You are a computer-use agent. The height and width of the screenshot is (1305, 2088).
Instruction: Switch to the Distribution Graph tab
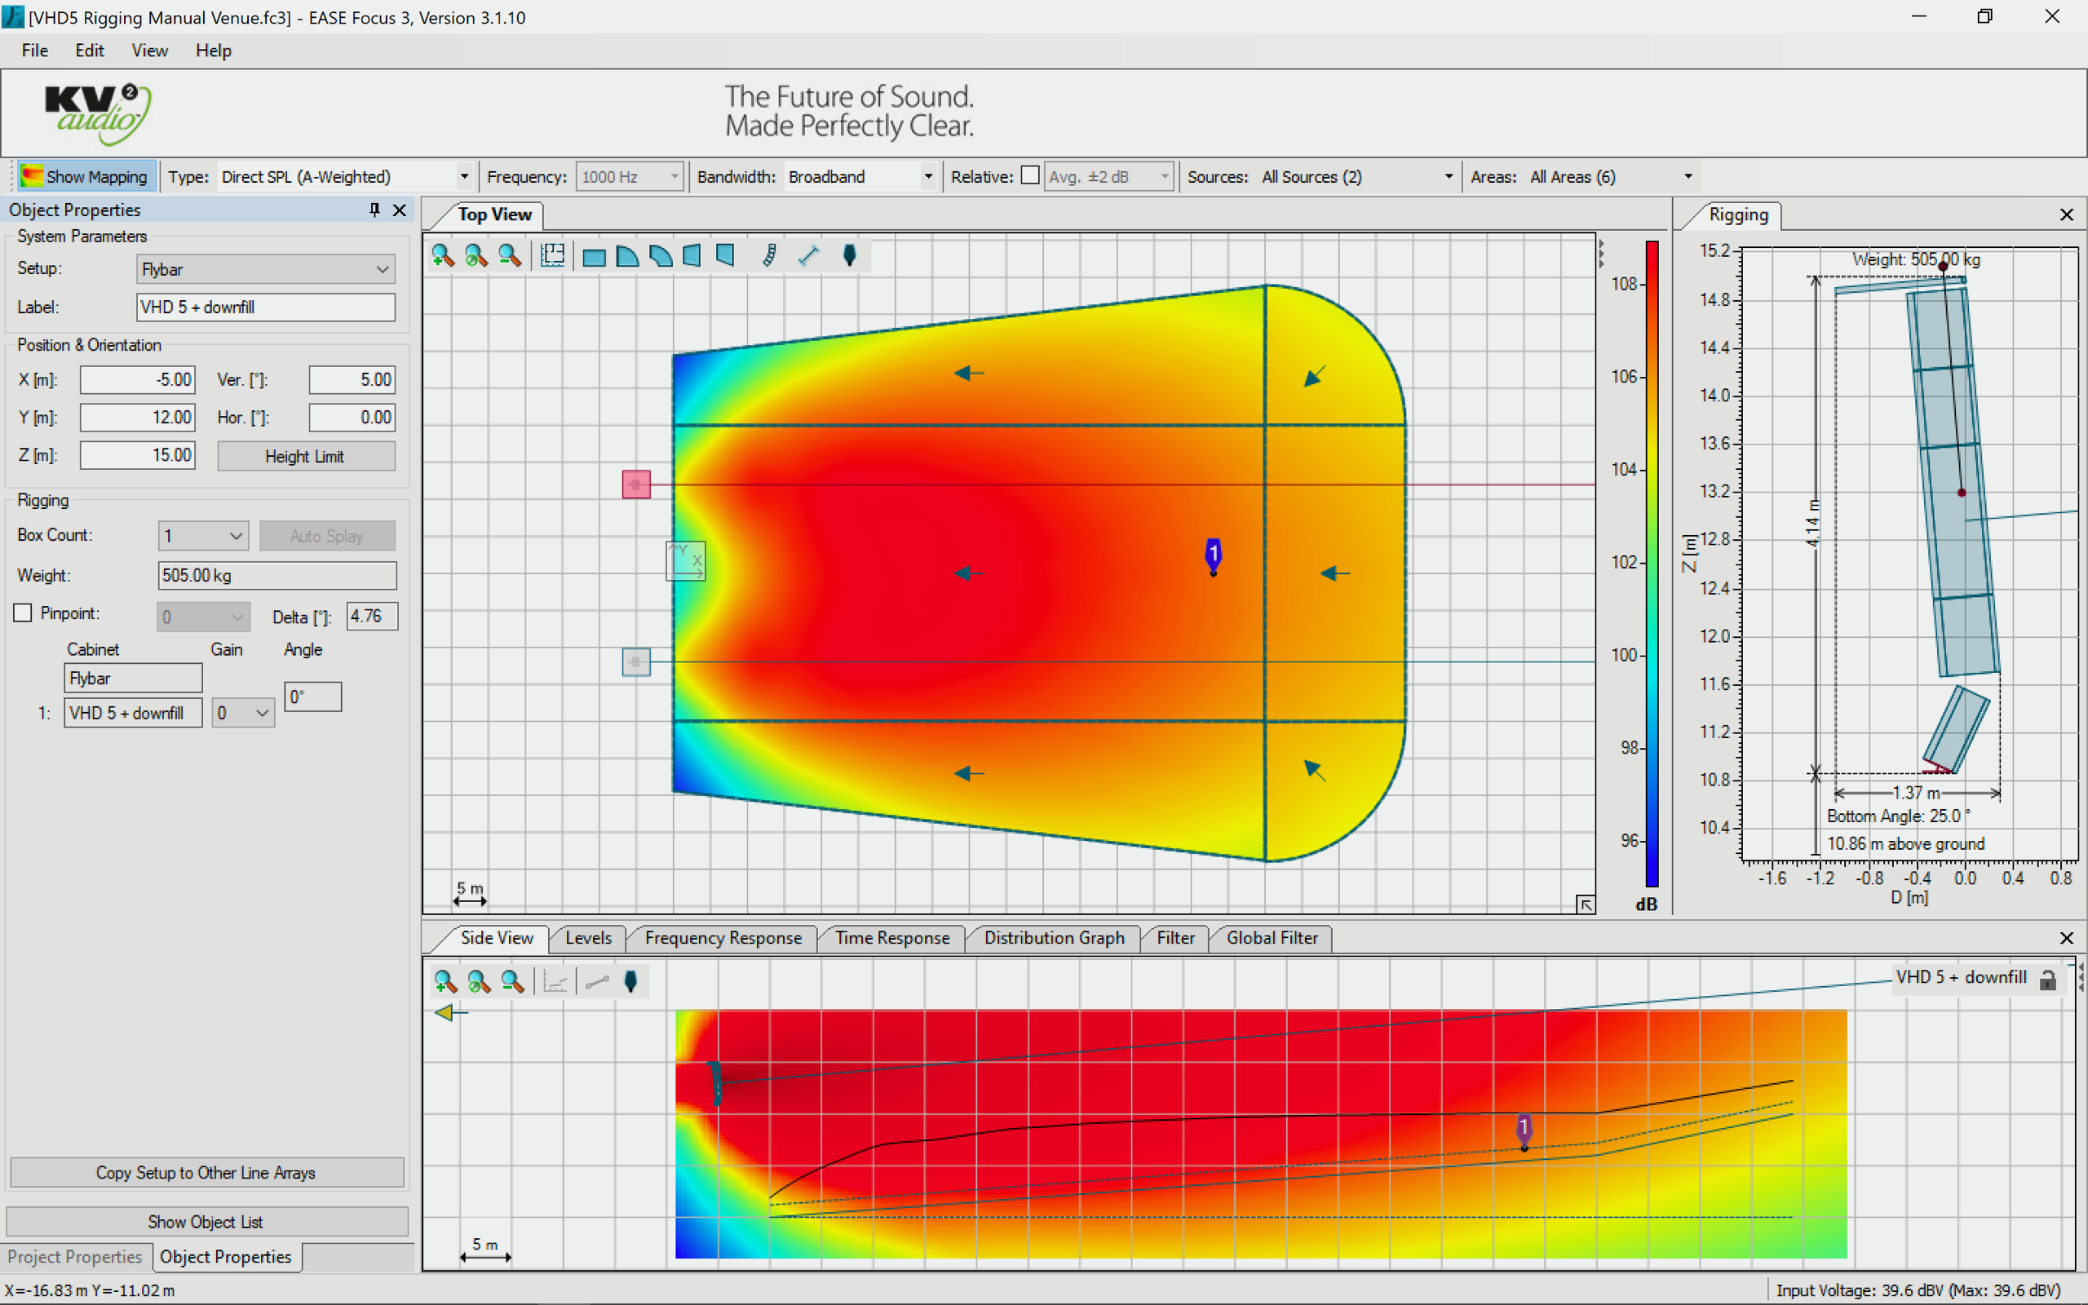[1055, 938]
